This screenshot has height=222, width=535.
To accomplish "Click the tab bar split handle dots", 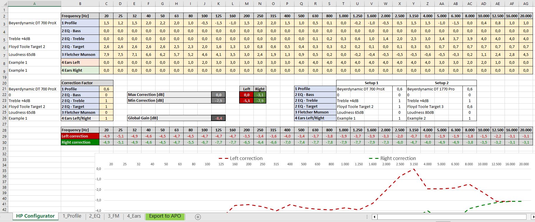I will click(x=367, y=217).
